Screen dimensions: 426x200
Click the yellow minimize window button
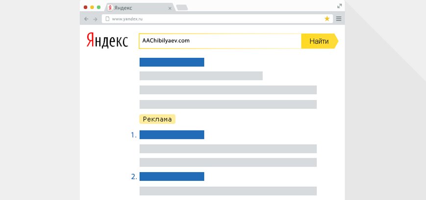[x=92, y=7]
